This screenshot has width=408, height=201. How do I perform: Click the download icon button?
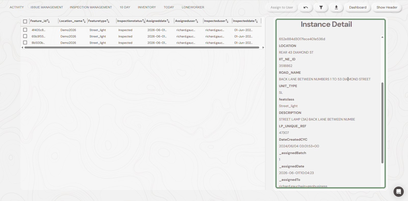pos(336,7)
